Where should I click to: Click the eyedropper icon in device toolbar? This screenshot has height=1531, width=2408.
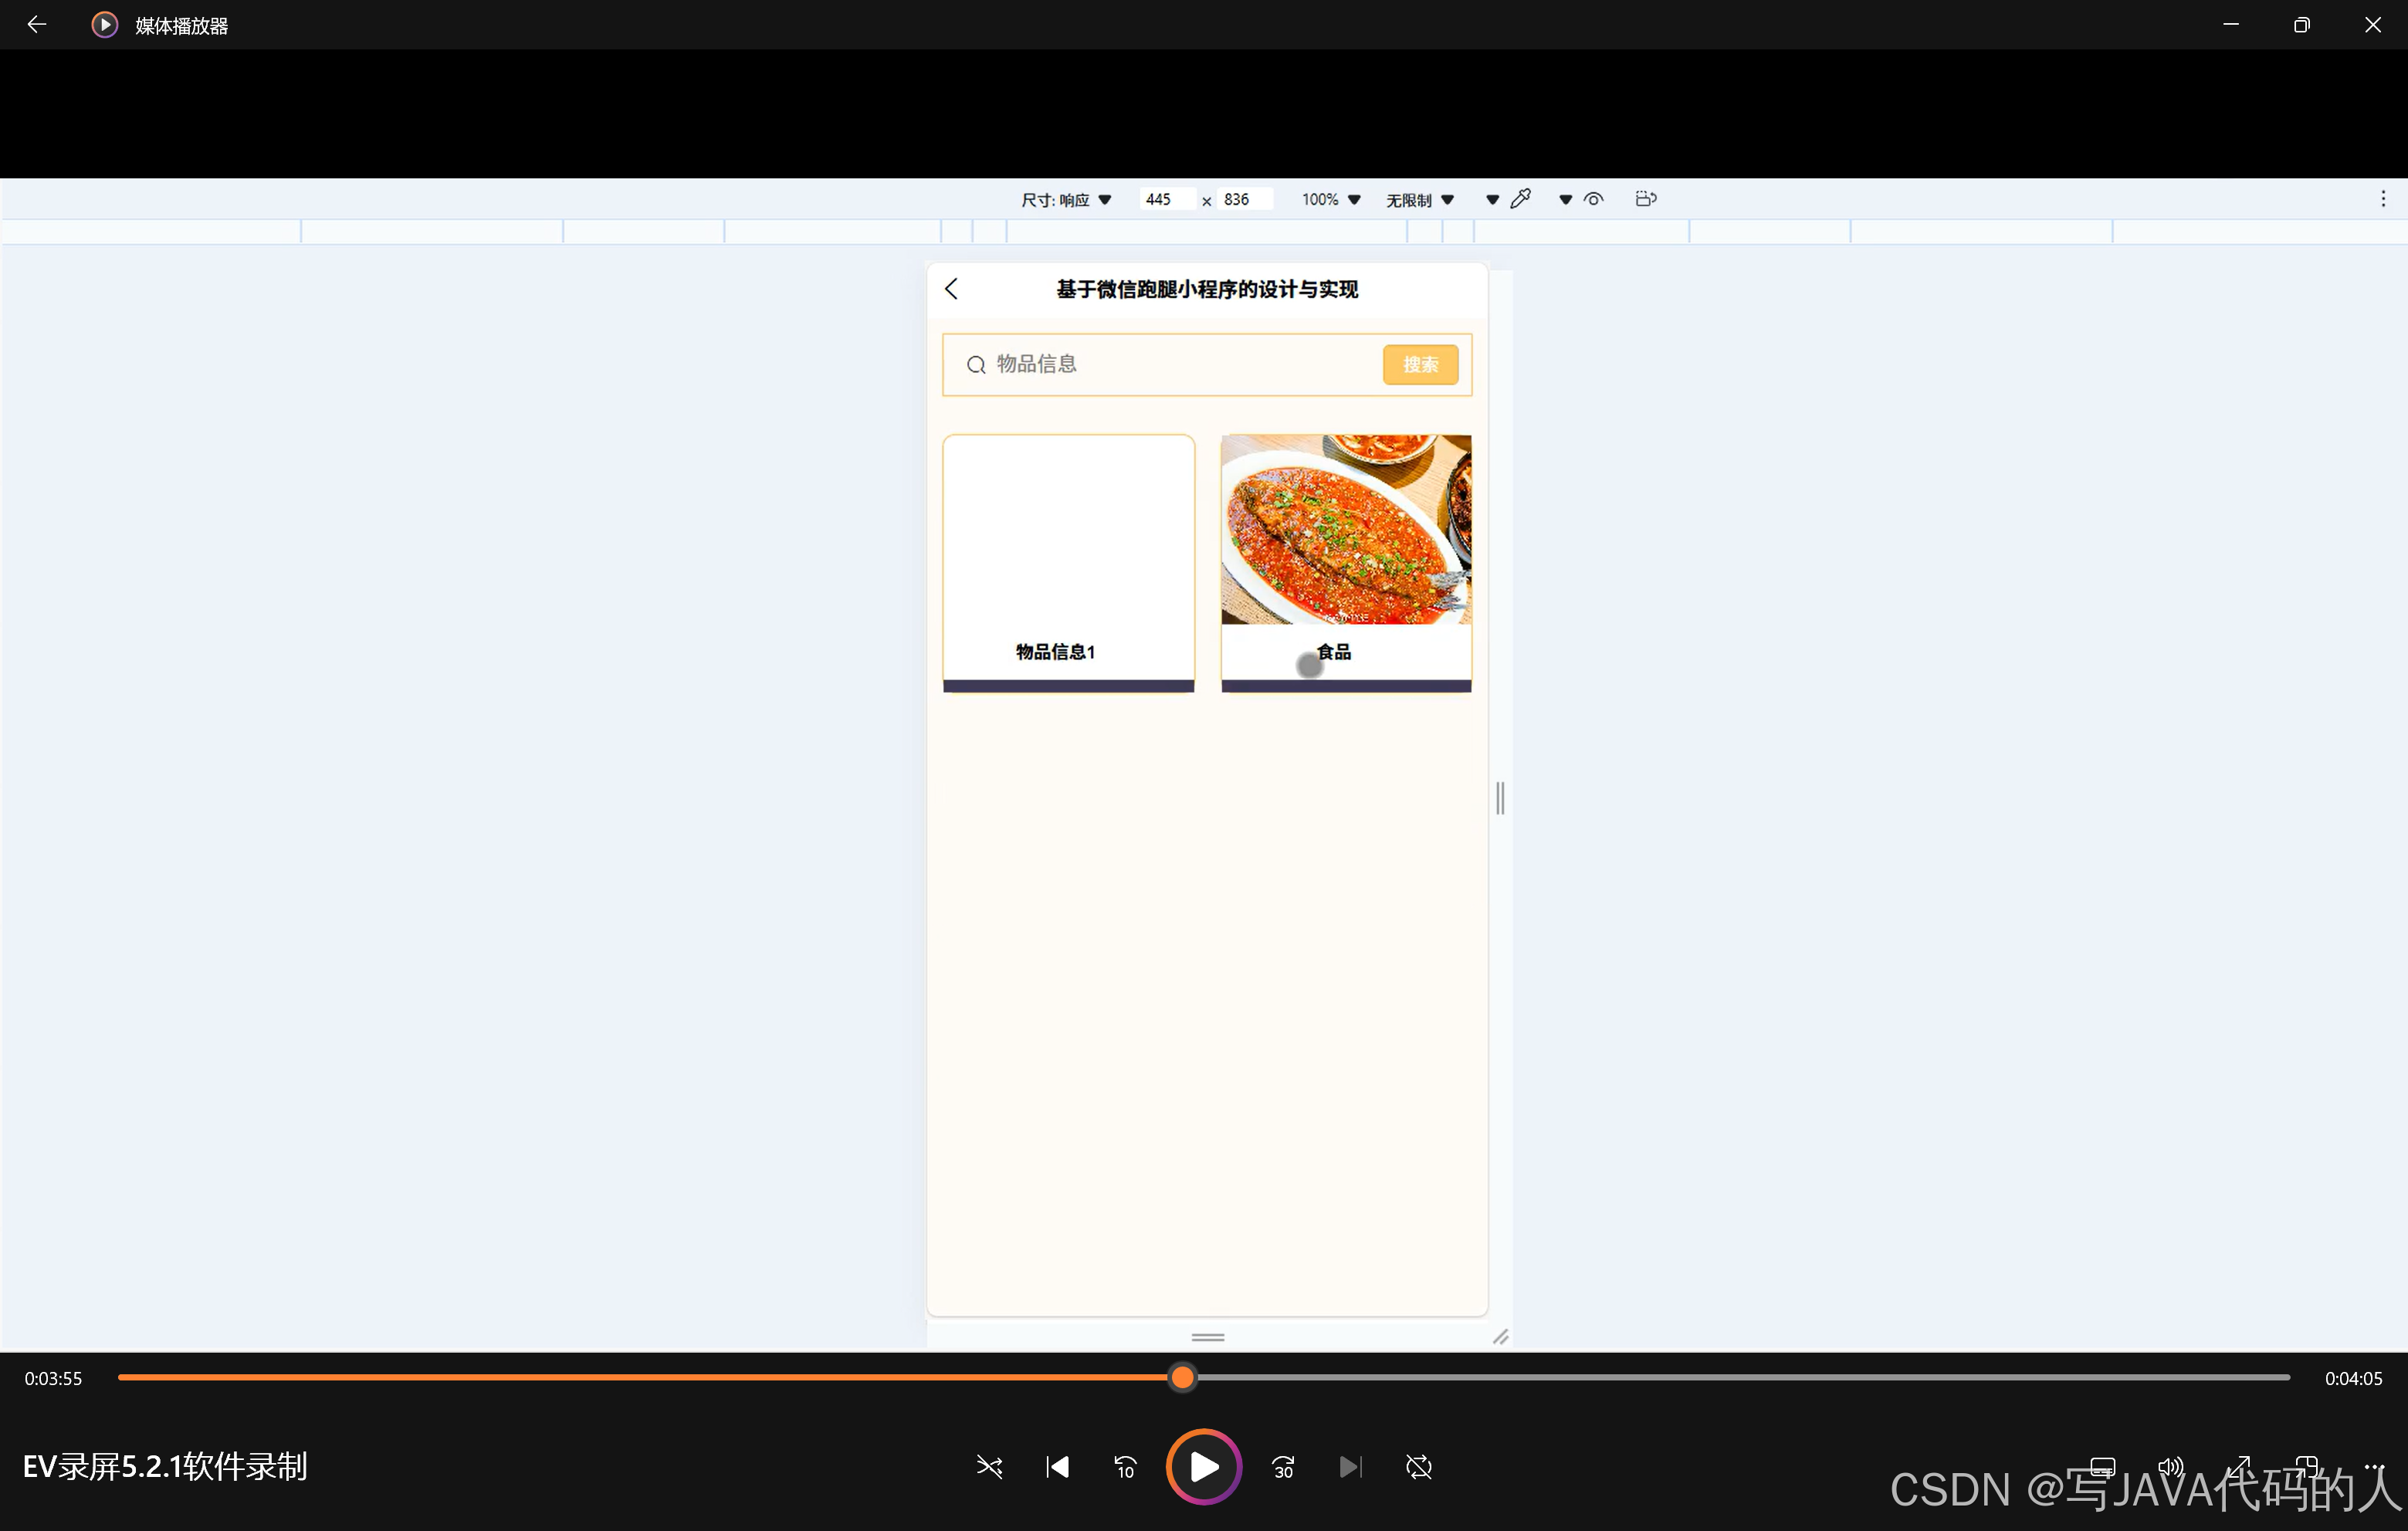(x=1520, y=199)
